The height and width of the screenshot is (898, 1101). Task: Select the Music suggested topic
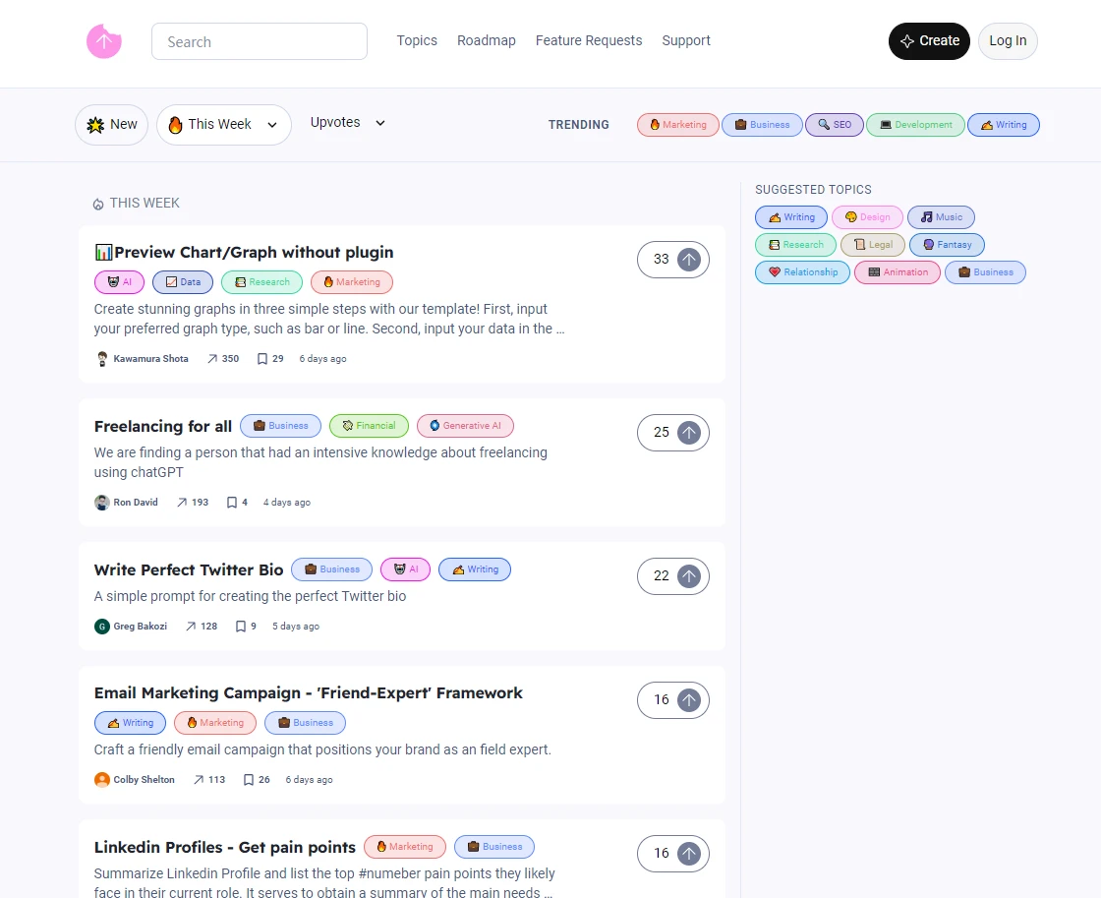[x=941, y=216]
